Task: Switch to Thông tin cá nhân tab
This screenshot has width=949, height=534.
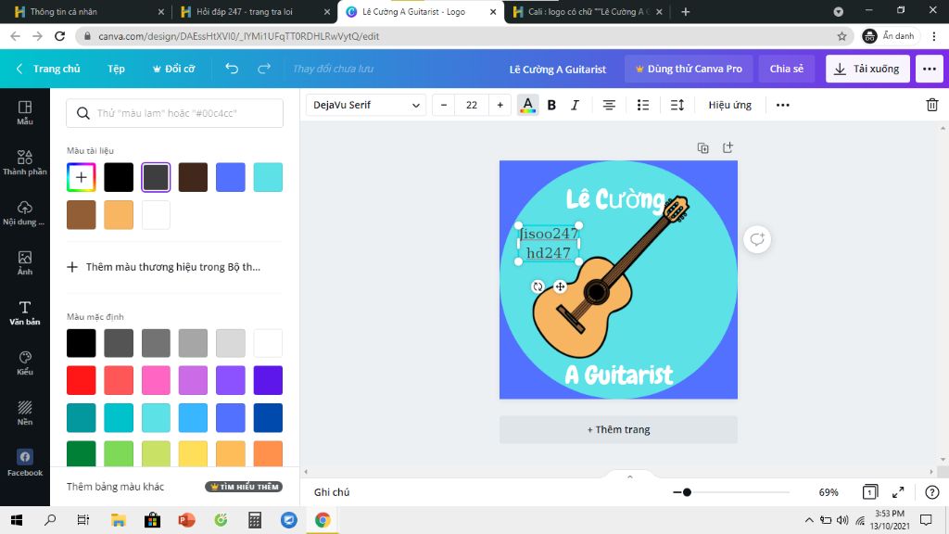Action: [89, 11]
